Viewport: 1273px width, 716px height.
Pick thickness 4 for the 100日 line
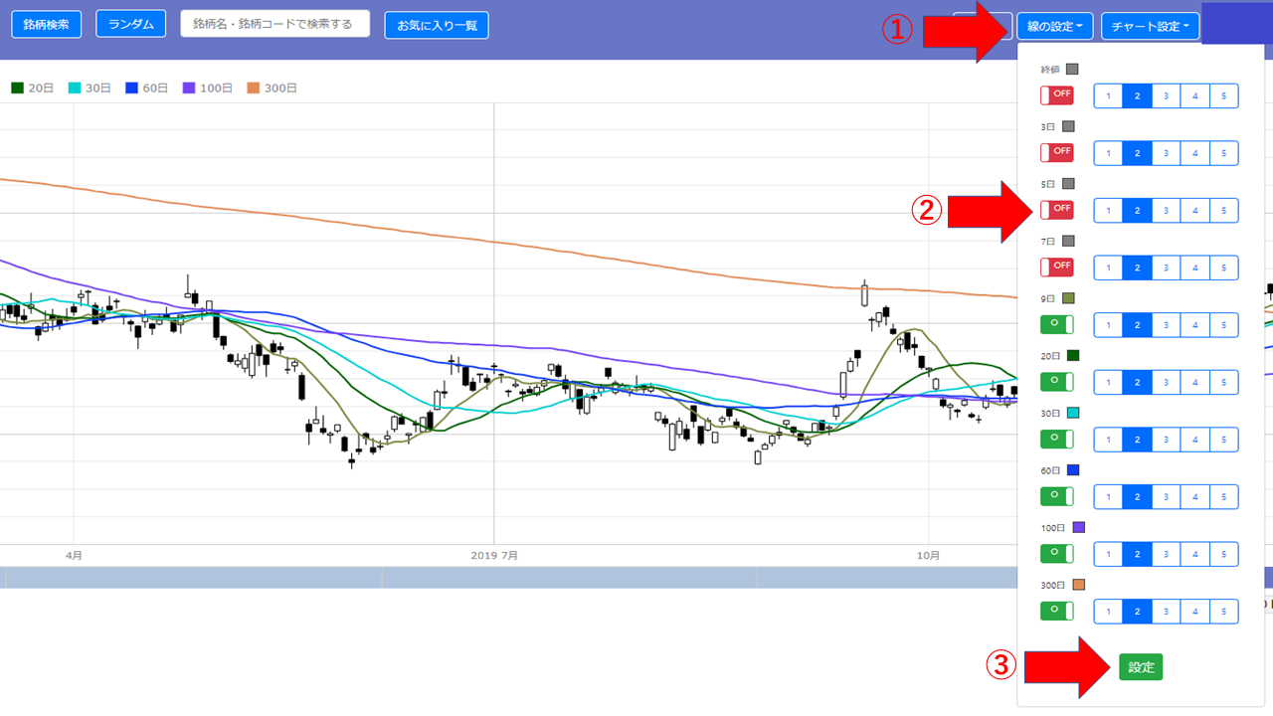tap(1194, 554)
